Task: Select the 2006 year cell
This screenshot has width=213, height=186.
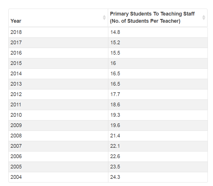Action: click(x=16, y=156)
